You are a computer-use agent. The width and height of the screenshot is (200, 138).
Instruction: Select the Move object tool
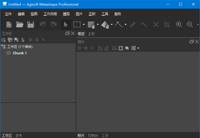105,25
